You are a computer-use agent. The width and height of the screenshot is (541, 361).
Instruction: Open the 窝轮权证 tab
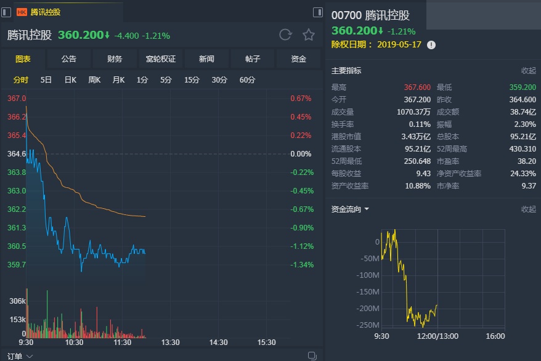[x=161, y=59]
